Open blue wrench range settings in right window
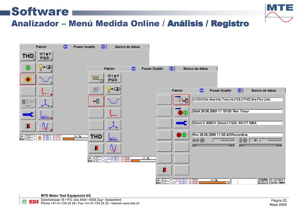The height and width of the screenshot is (216, 306). (x=181, y=123)
